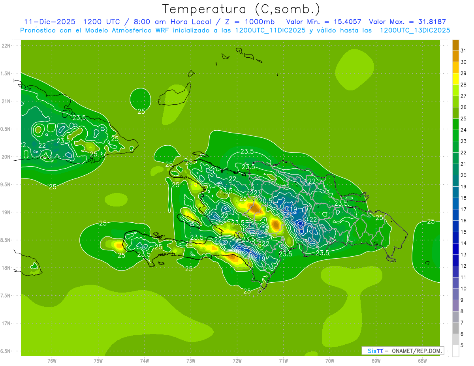Viewport: 474px width, 366px height.
Task: Click the "72W" longitude axis label
Action: (x=237, y=361)
